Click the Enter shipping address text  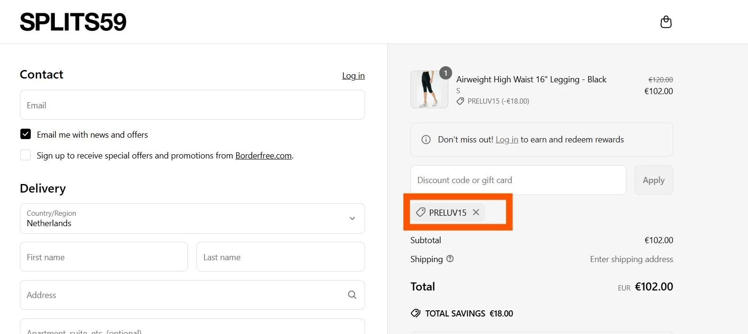[632, 259]
